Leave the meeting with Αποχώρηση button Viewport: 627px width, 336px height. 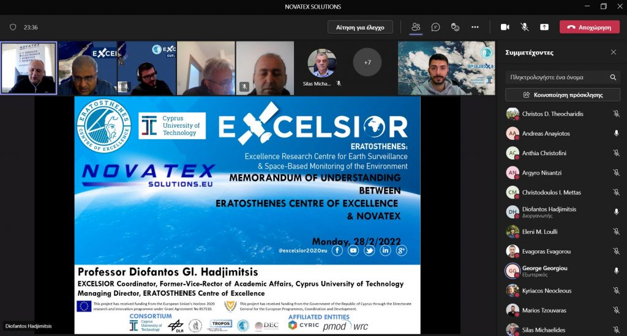[x=590, y=27]
